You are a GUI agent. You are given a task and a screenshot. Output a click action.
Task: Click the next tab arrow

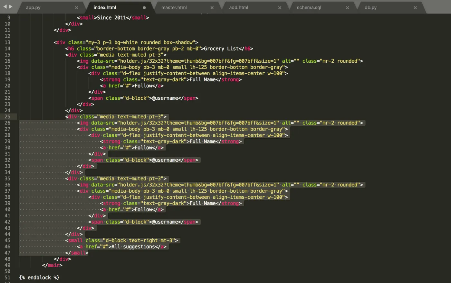tap(11, 6)
